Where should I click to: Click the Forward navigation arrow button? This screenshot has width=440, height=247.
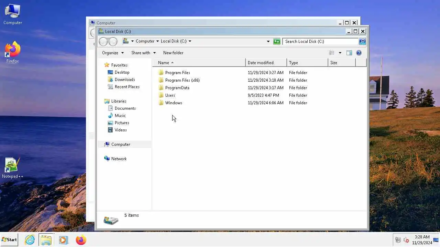[113, 42]
